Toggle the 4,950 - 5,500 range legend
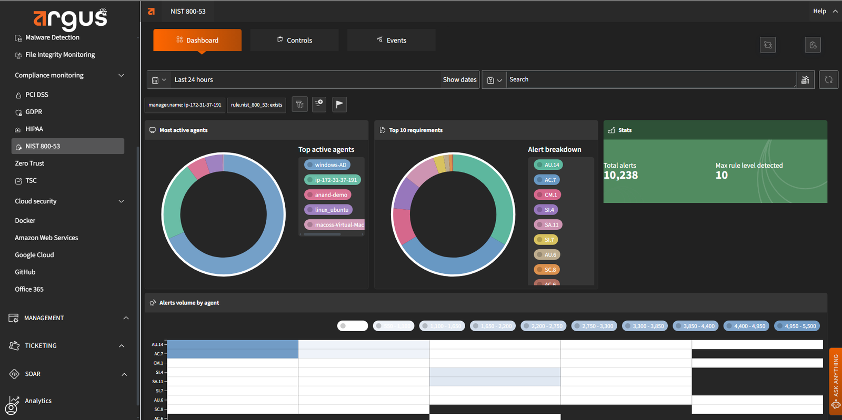The width and height of the screenshot is (842, 420). [x=797, y=326]
